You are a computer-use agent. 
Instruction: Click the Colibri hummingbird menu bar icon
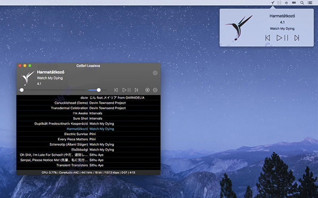point(273,3)
